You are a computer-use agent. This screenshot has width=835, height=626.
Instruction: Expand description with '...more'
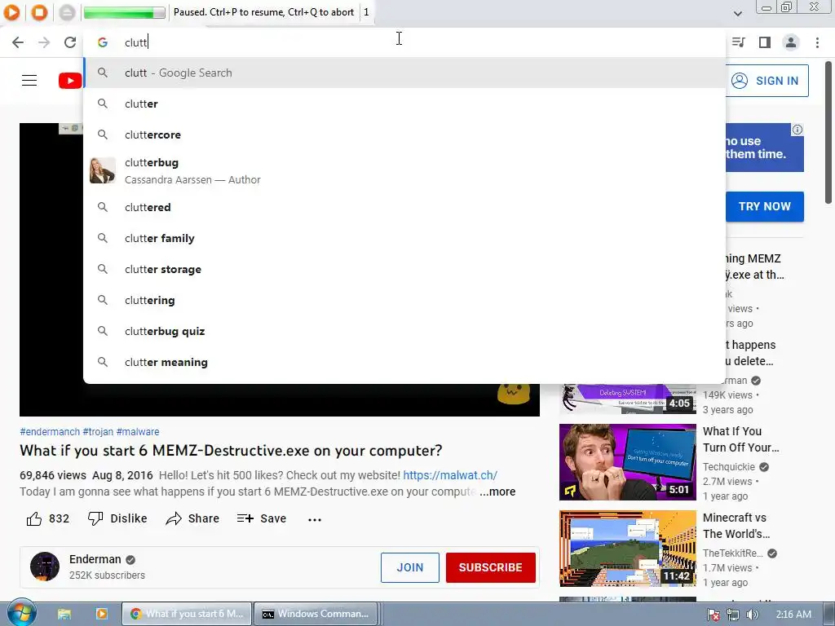tap(497, 492)
